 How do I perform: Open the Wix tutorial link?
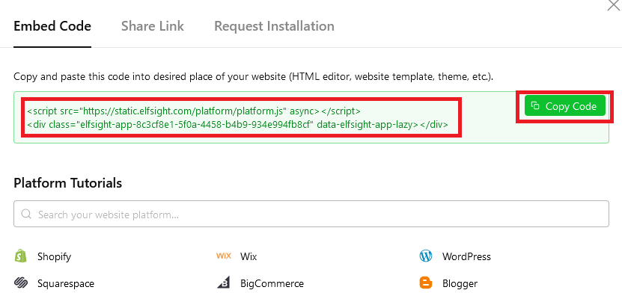[x=249, y=256]
